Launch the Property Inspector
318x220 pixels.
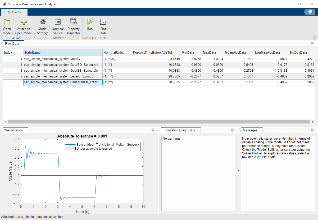click(x=73, y=26)
